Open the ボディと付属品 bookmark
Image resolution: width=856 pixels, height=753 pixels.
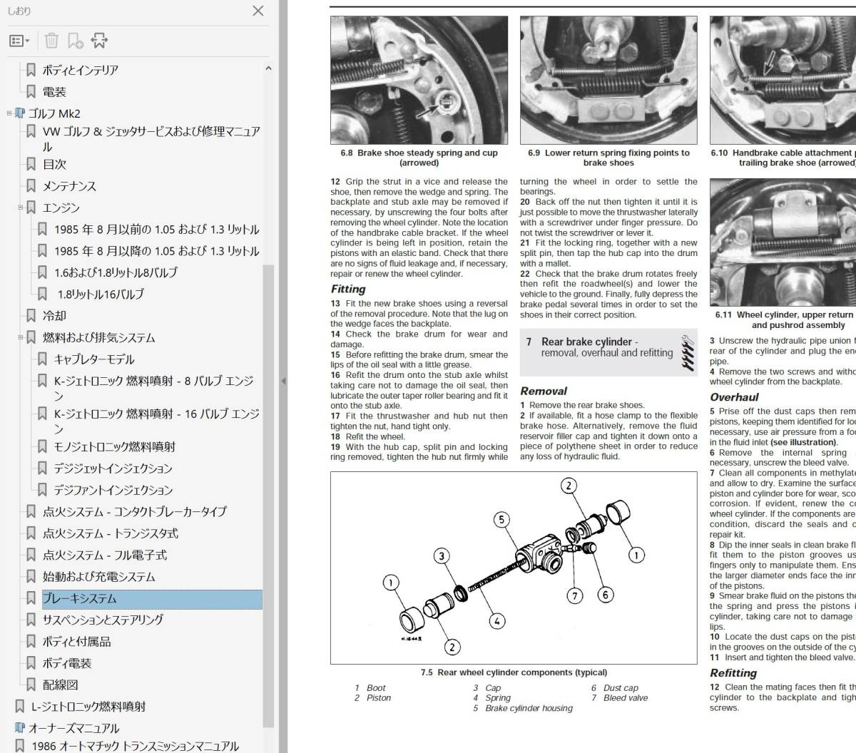[x=76, y=641]
